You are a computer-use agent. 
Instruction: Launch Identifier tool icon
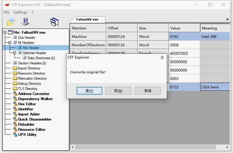(x=15, y=109)
